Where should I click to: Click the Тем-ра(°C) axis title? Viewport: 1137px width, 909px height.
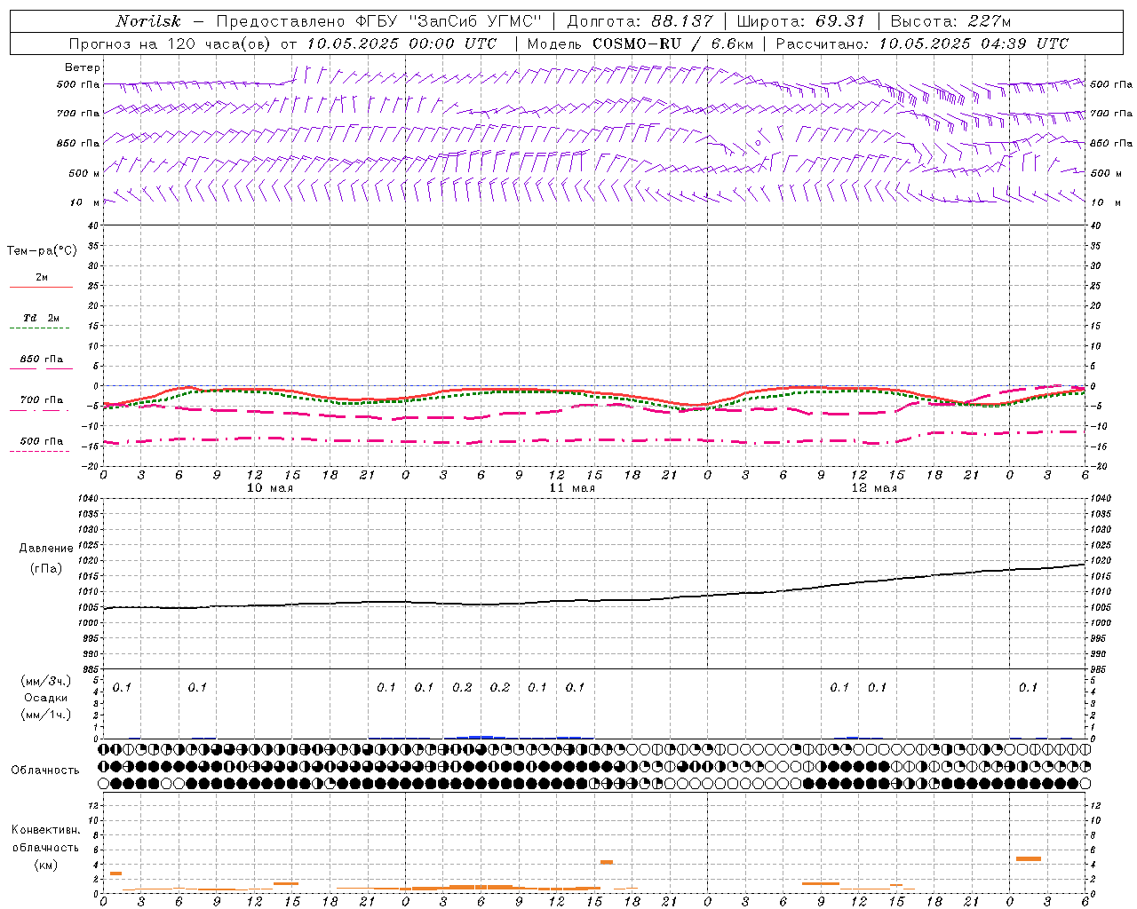42,251
